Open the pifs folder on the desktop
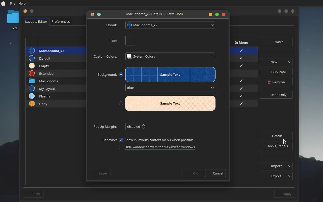The height and width of the screenshot is (202, 323). coord(13,17)
